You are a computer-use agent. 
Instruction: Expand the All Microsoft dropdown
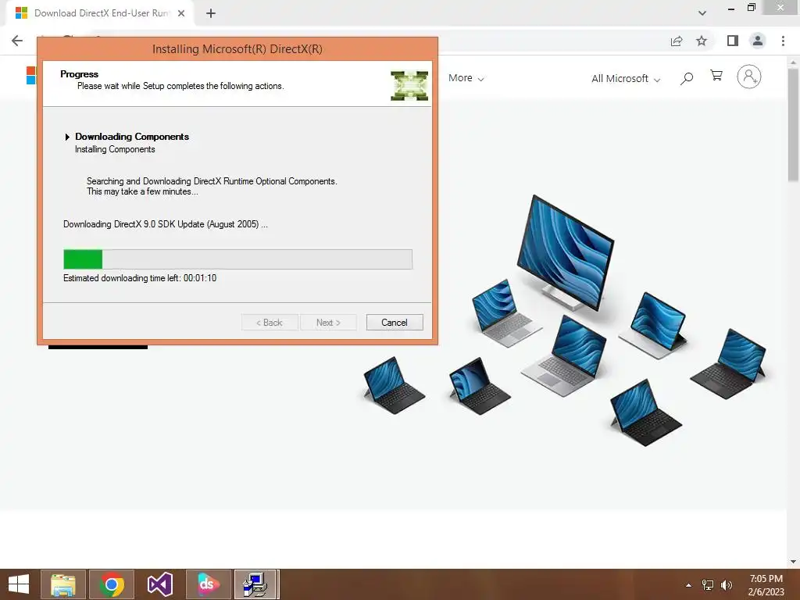[x=626, y=79]
